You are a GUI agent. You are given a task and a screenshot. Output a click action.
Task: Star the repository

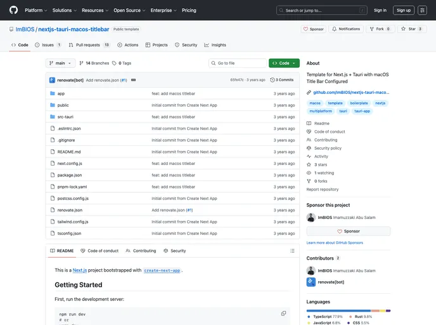coord(413,29)
